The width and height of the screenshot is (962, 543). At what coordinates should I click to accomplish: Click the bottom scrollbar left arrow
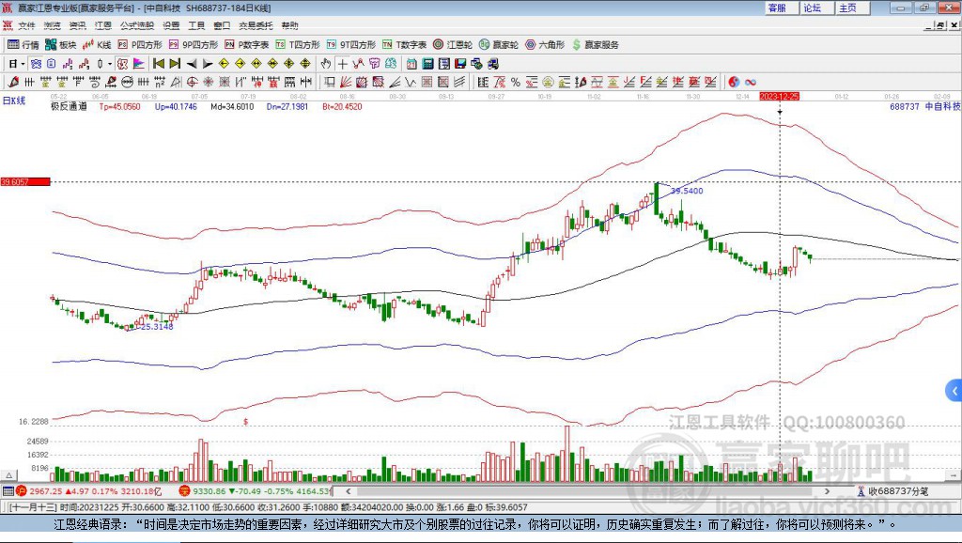point(348,490)
